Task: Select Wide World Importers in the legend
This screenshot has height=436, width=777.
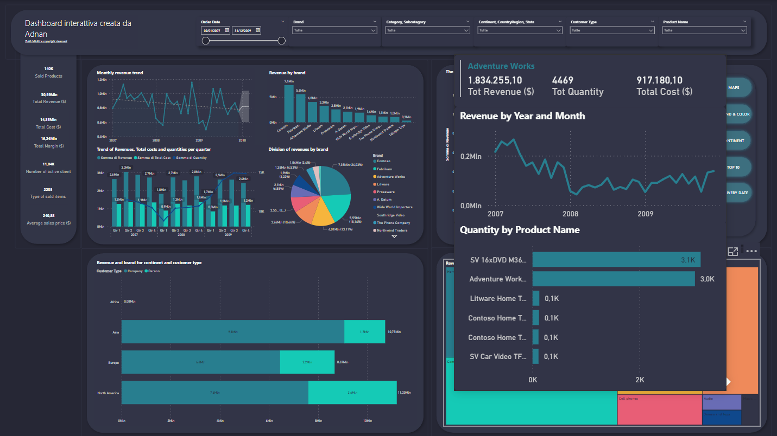Action: [393, 207]
